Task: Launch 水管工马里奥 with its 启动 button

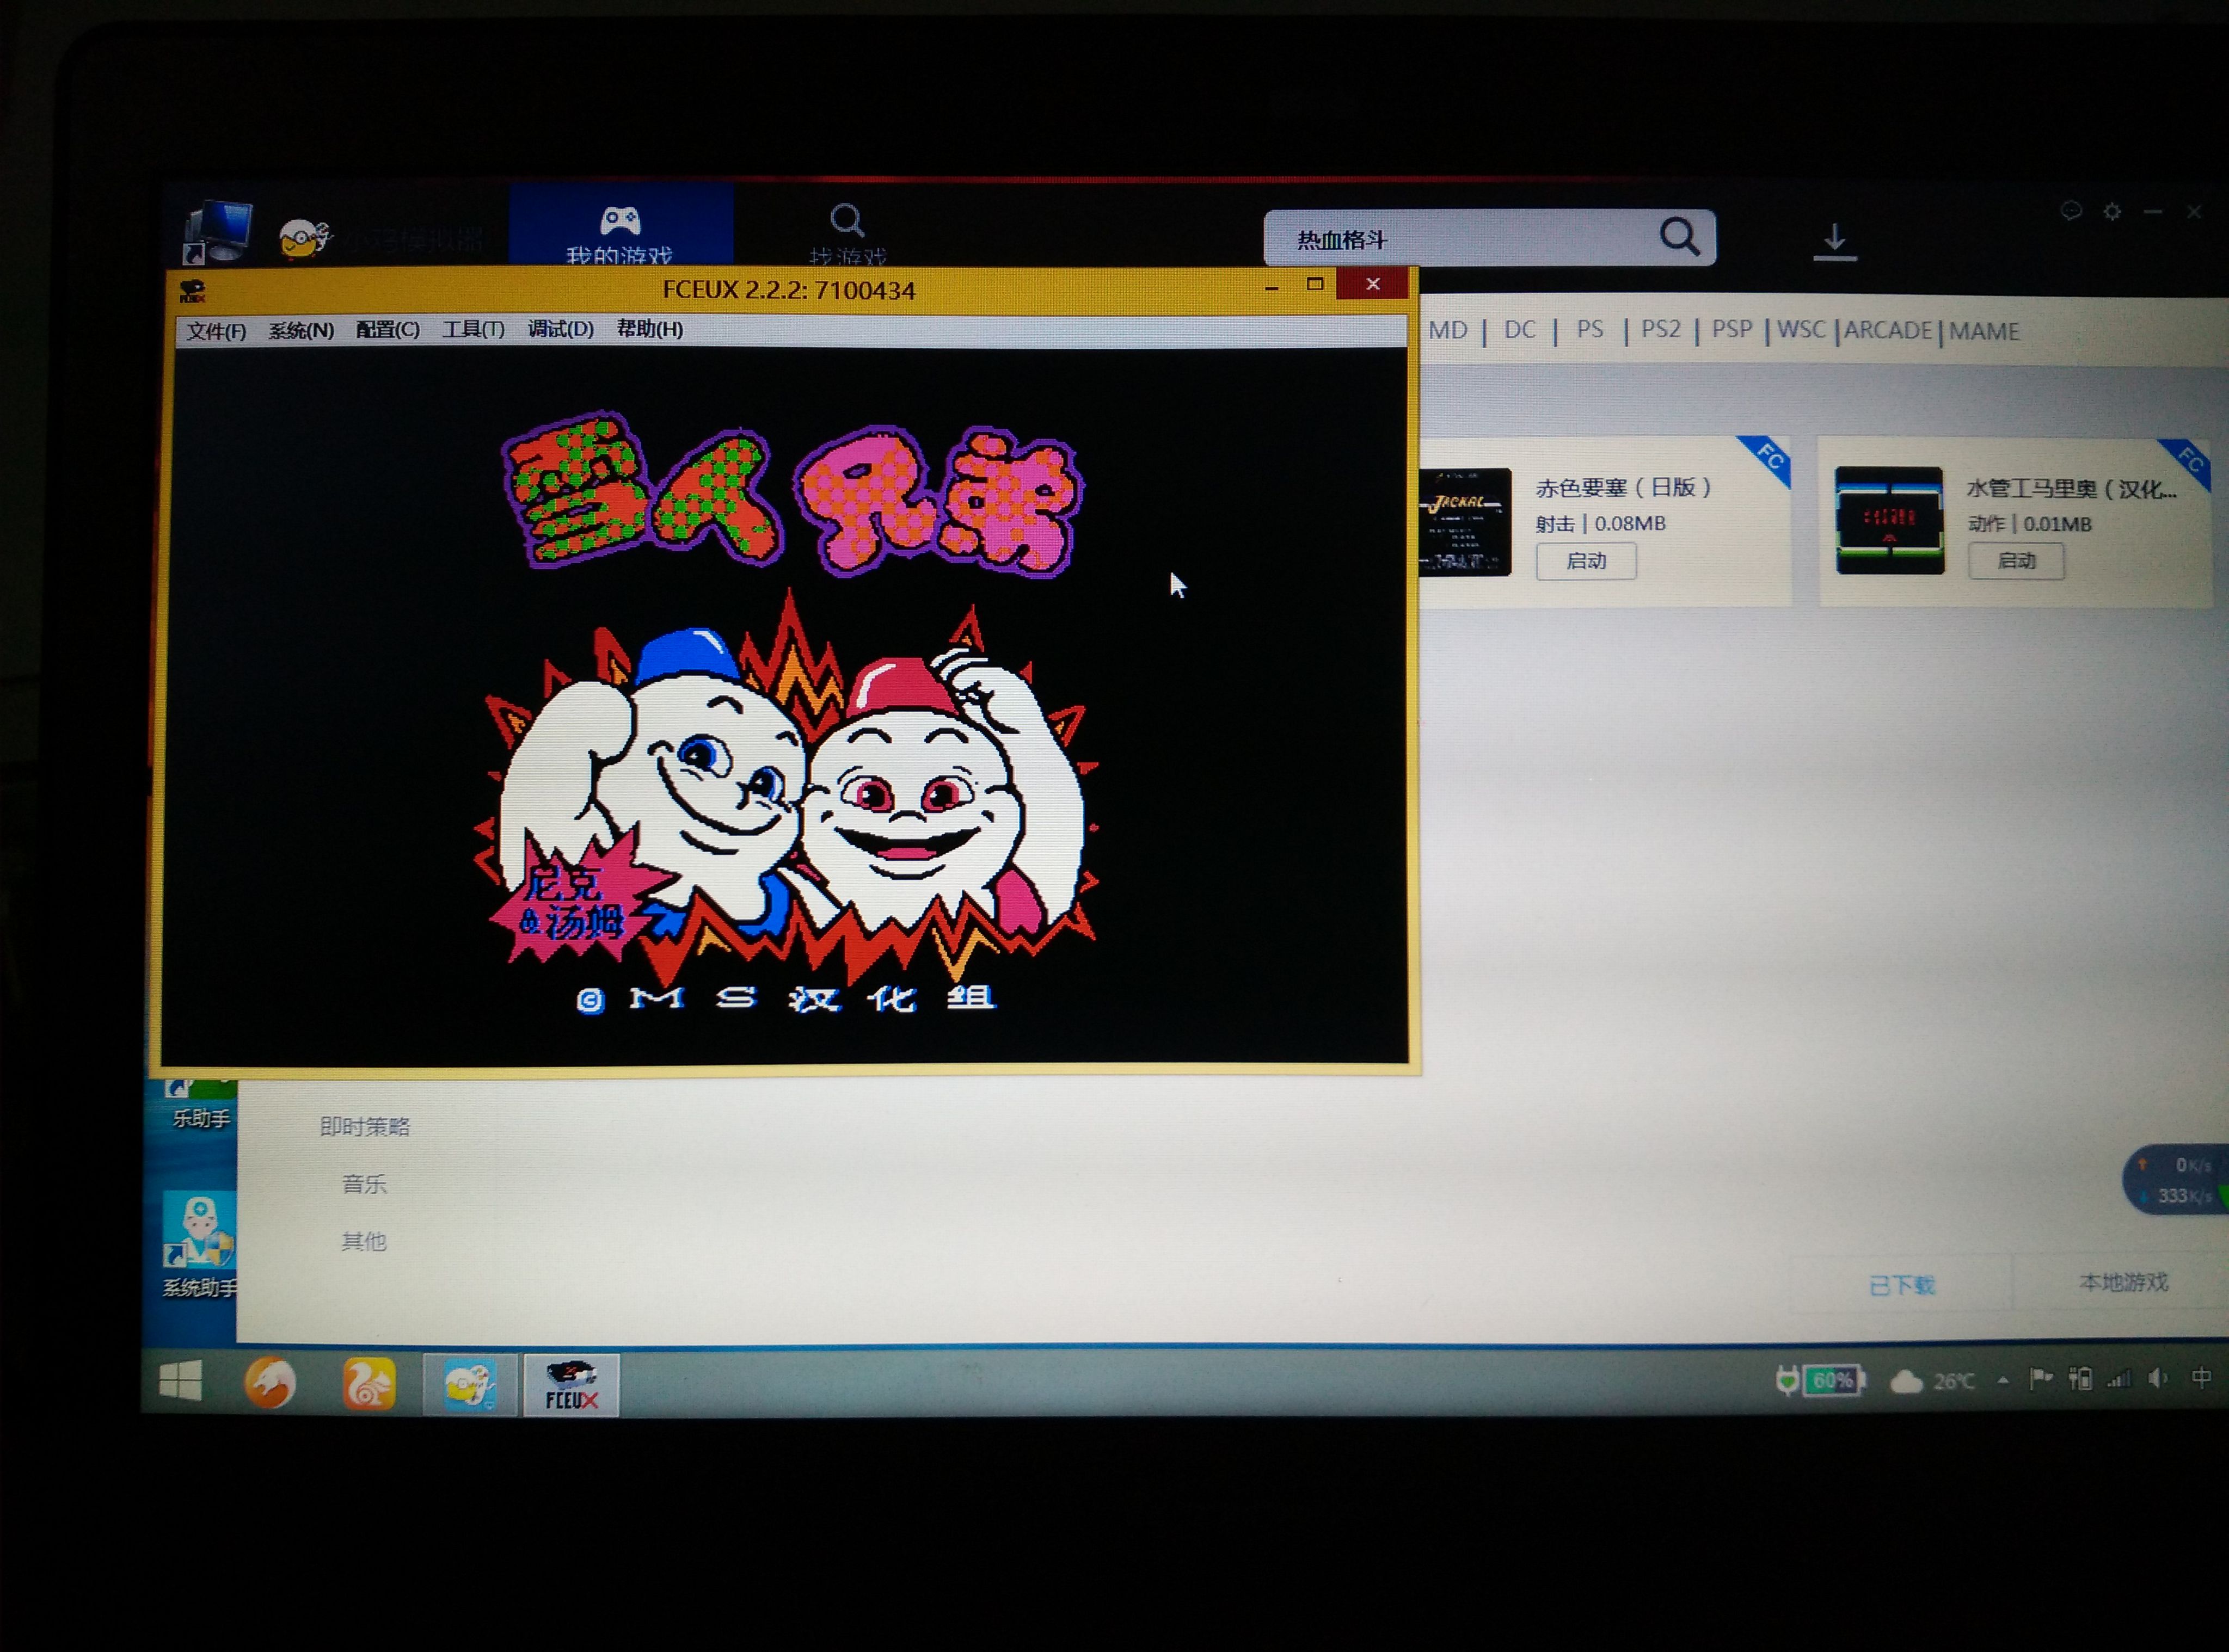Action: [x=2016, y=561]
